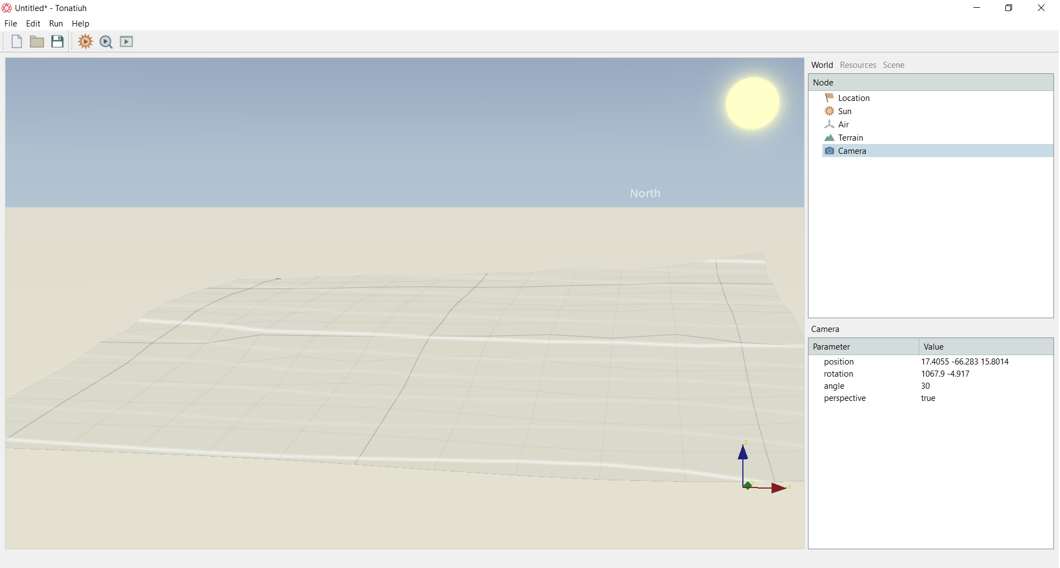Click the Value column header
This screenshot has width=1060, height=568.
986,346
